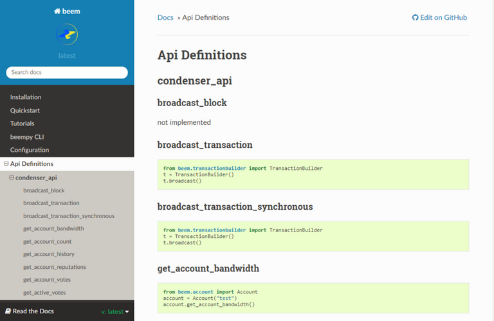Open the Configuration page
This screenshot has width=494, height=321.
30,150
